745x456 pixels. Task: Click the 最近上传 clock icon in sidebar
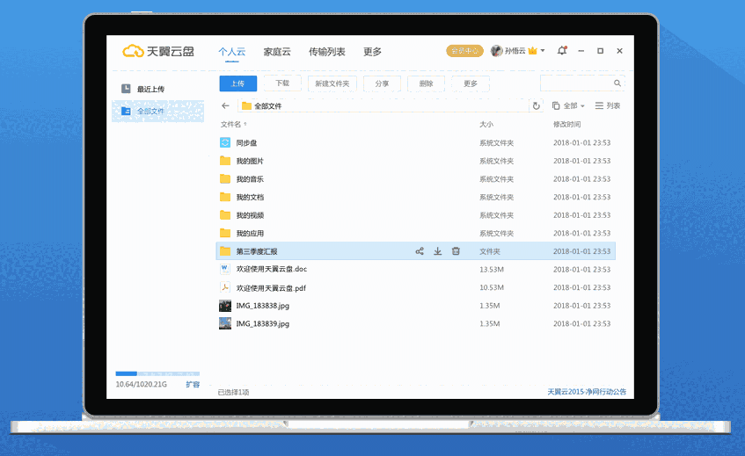tap(126, 89)
